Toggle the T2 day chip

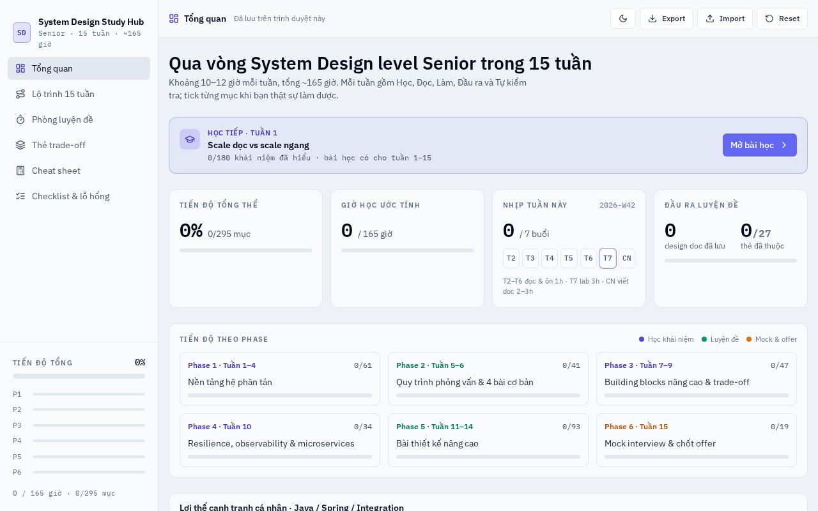511,258
